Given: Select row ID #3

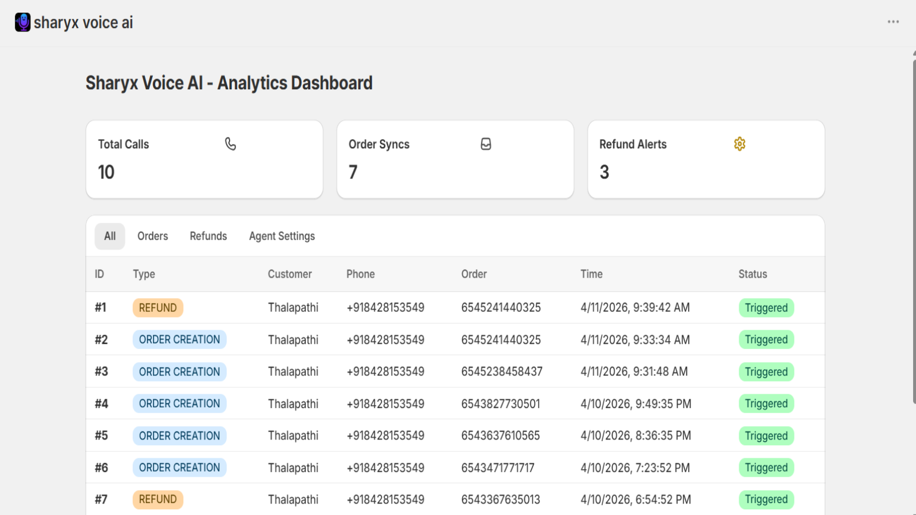Looking at the screenshot, I should coord(101,372).
